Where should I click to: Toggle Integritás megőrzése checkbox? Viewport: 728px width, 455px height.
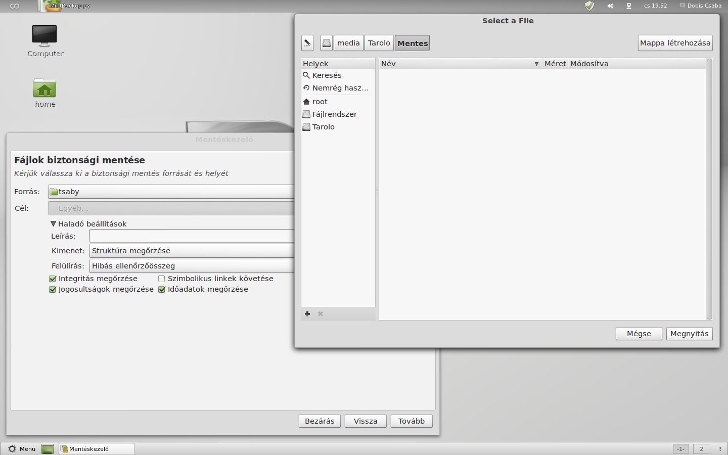(53, 279)
